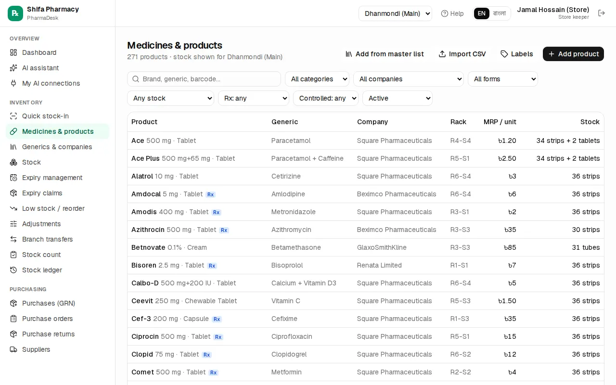Viewport: 616px width, 385px height.
Task: Click the Adjustments sliders icon
Action: pos(13,224)
